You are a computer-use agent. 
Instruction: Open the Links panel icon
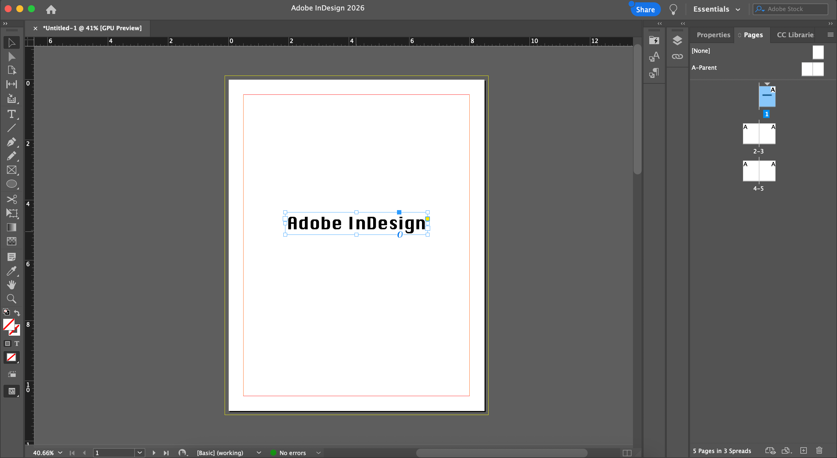point(677,56)
